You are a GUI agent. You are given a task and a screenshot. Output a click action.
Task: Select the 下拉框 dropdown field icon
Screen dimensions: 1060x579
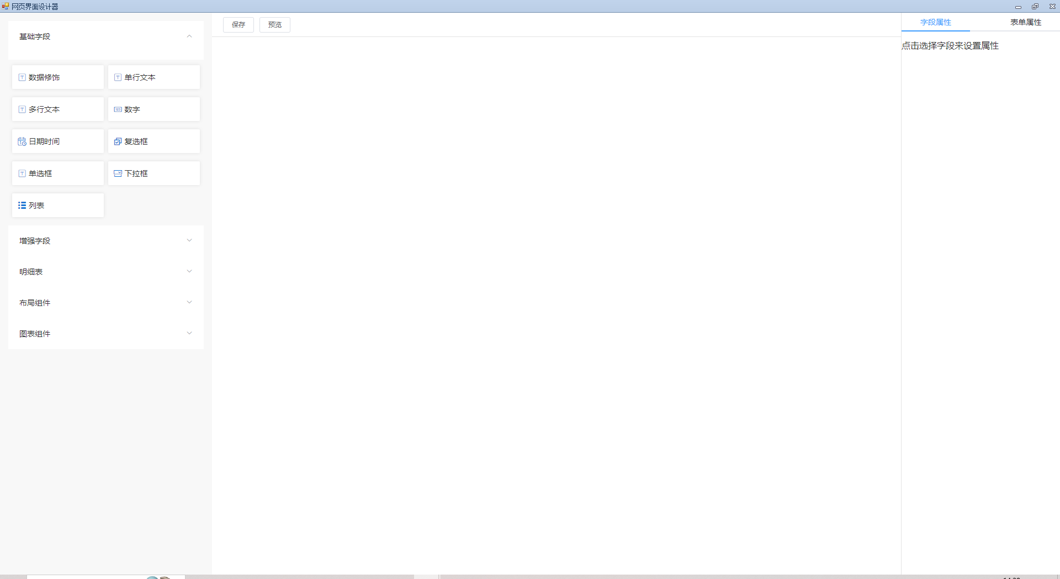click(x=118, y=173)
